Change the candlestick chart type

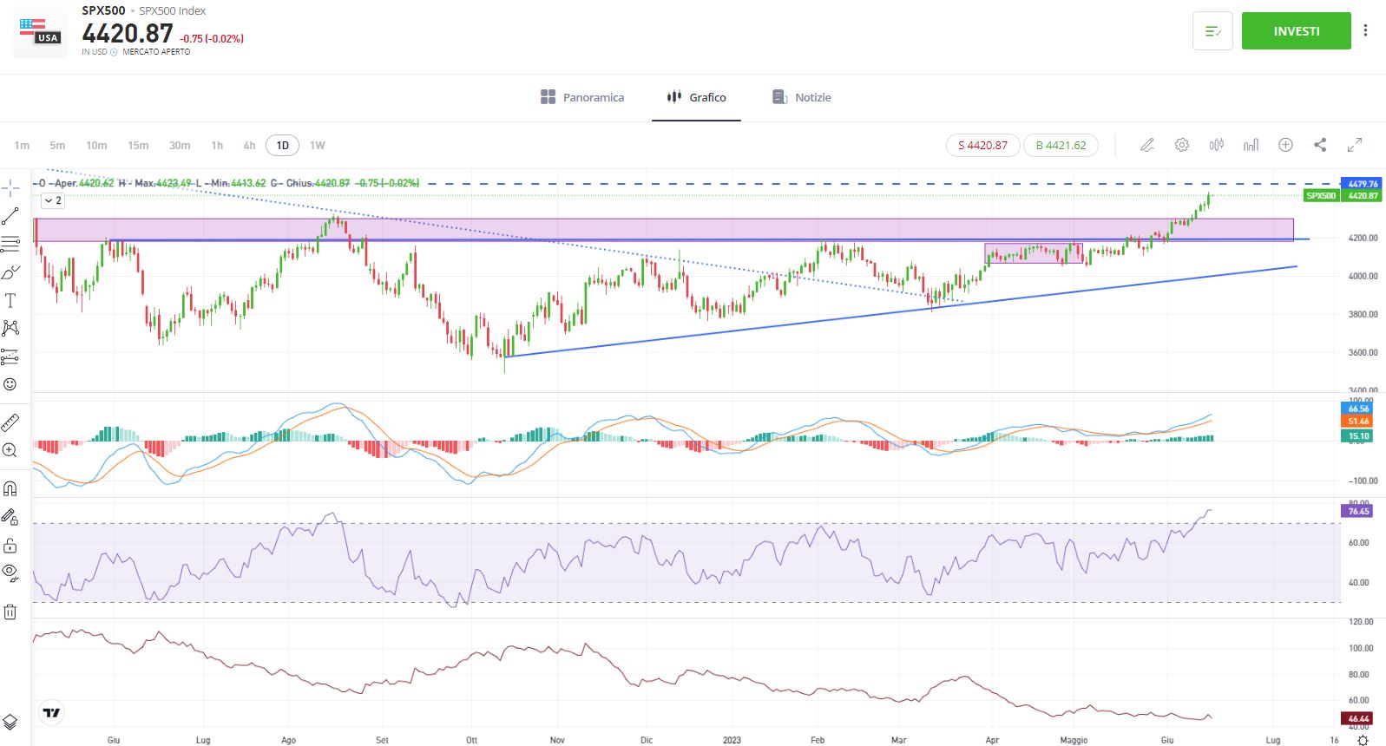1217,145
